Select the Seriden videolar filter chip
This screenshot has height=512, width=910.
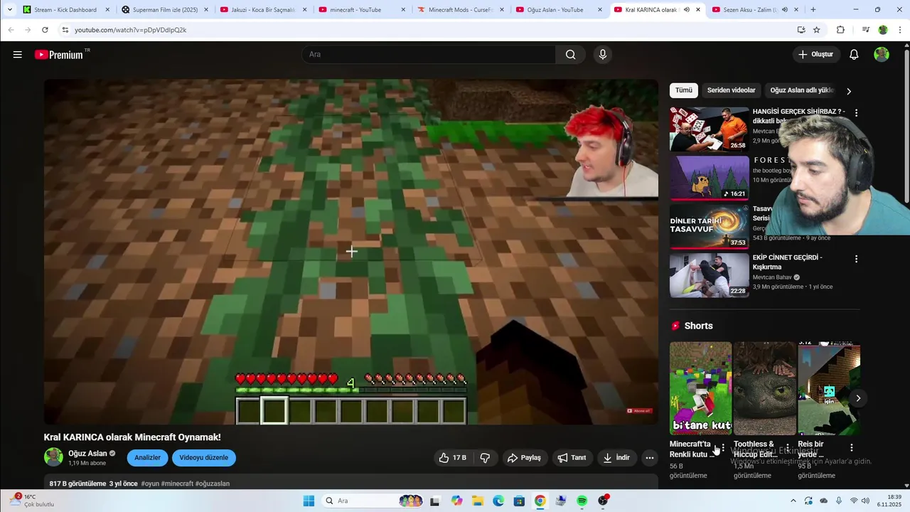731,90
